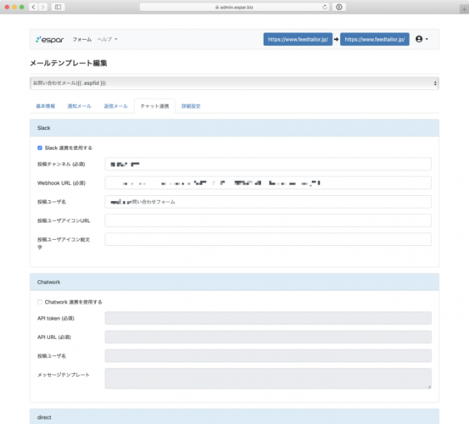The width and height of the screenshot is (469, 424).
Task: Click the 投稿ユーザアイコン絵文字 input field
Action: tap(268, 239)
